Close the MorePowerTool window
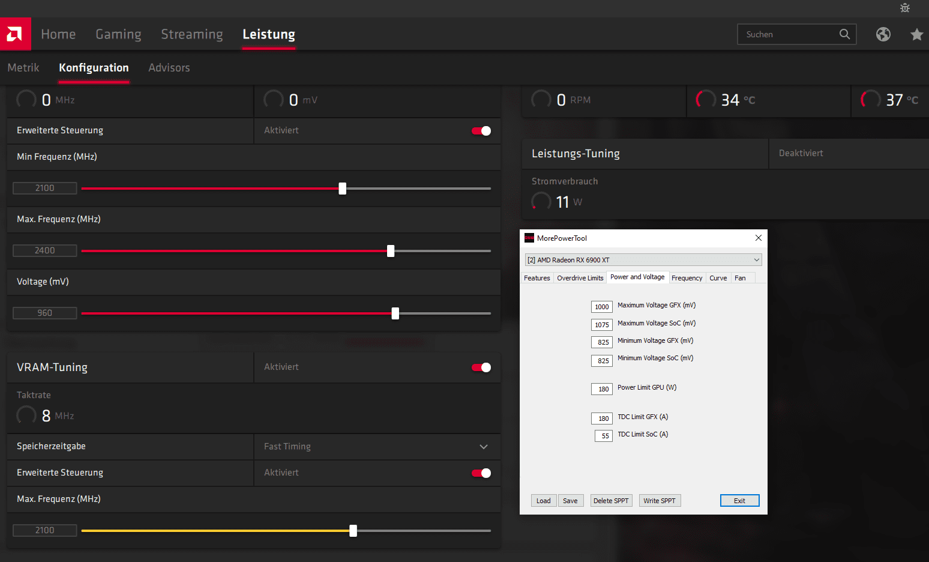929x562 pixels. [x=759, y=238]
